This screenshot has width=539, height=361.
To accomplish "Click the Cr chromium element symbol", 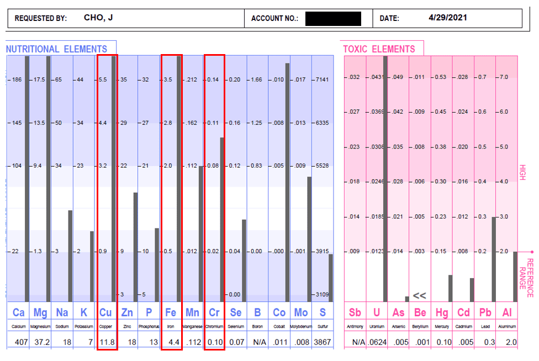I will coord(214,312).
